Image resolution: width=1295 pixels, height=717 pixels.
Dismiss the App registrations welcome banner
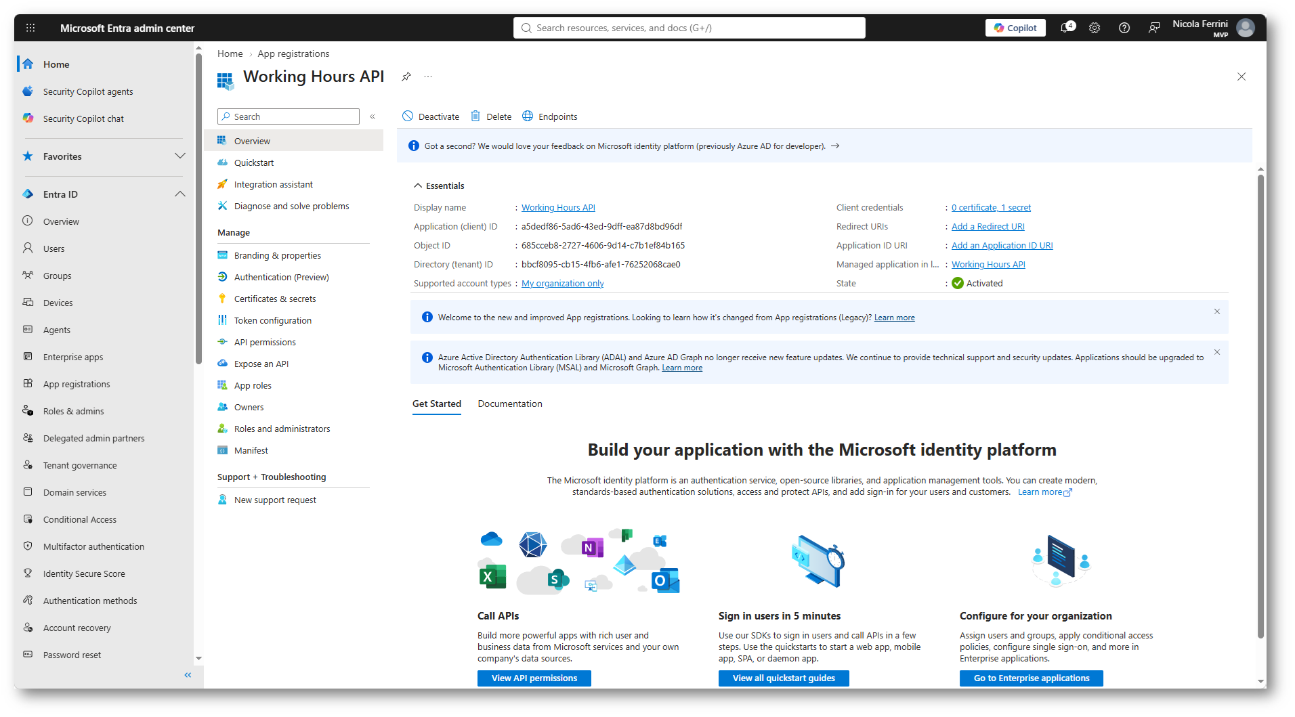point(1217,311)
